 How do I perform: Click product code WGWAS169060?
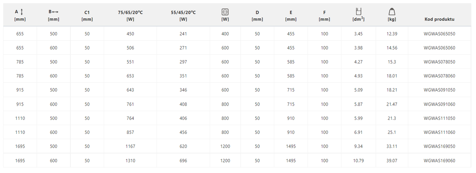point(439,160)
